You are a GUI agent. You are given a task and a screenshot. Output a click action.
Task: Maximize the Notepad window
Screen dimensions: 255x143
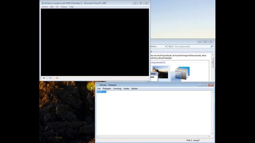[205, 85]
